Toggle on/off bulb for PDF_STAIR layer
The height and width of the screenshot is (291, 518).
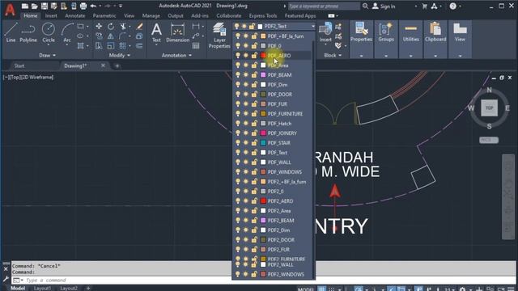(238, 142)
